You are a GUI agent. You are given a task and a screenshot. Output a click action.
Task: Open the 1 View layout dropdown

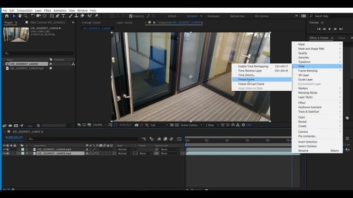tap(212, 125)
